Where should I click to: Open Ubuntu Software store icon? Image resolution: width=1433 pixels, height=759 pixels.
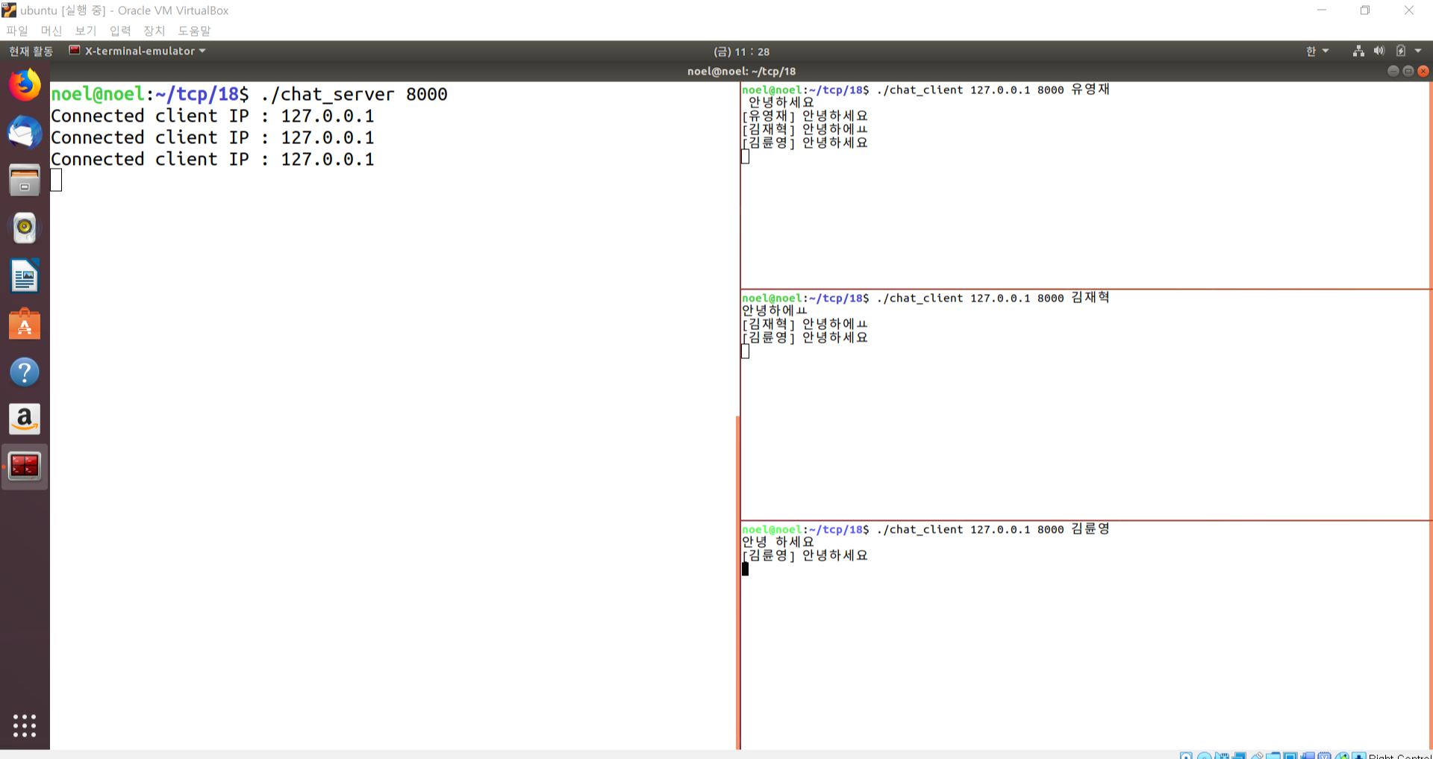click(x=25, y=324)
